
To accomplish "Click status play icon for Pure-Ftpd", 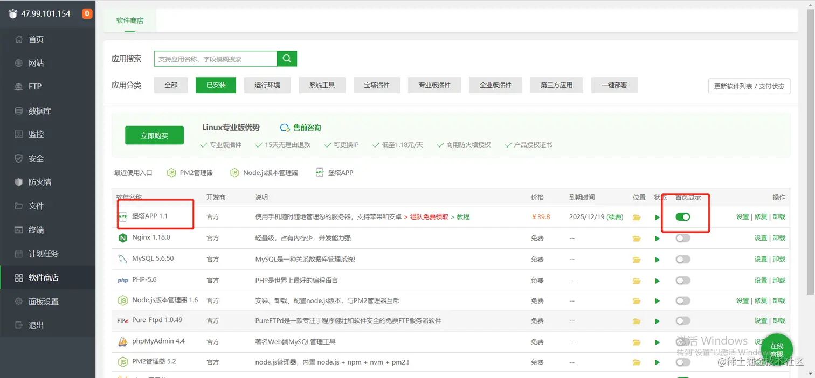I will [x=657, y=321].
